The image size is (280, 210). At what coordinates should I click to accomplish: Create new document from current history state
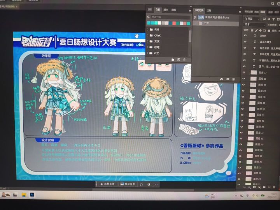point(221,79)
